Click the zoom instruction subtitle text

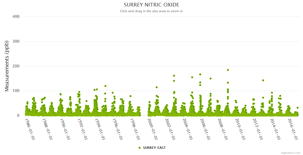pyautogui.click(x=151, y=11)
